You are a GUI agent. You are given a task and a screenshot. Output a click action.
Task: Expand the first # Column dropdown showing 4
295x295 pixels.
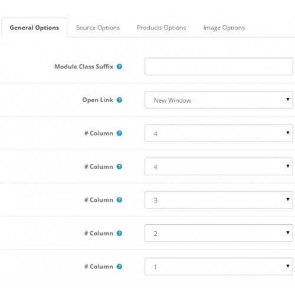pyautogui.click(x=219, y=133)
